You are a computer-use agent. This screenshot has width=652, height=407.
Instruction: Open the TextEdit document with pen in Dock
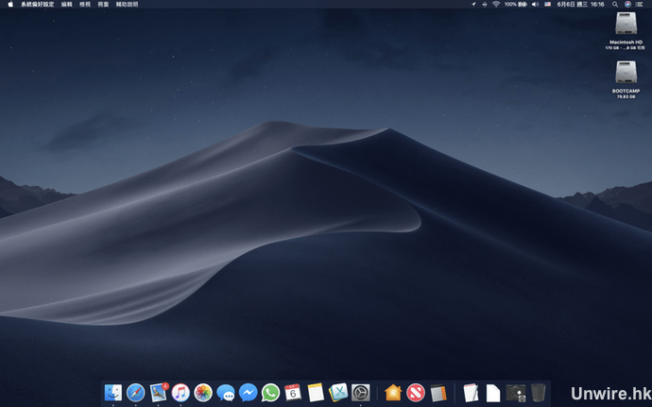point(471,393)
